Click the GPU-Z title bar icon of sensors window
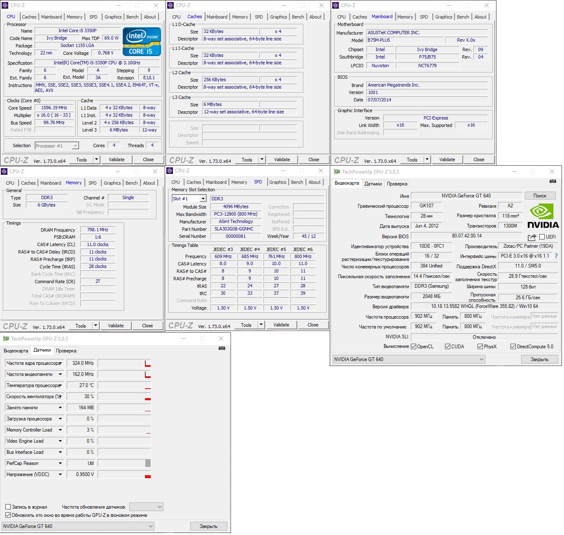 pos(6,338)
